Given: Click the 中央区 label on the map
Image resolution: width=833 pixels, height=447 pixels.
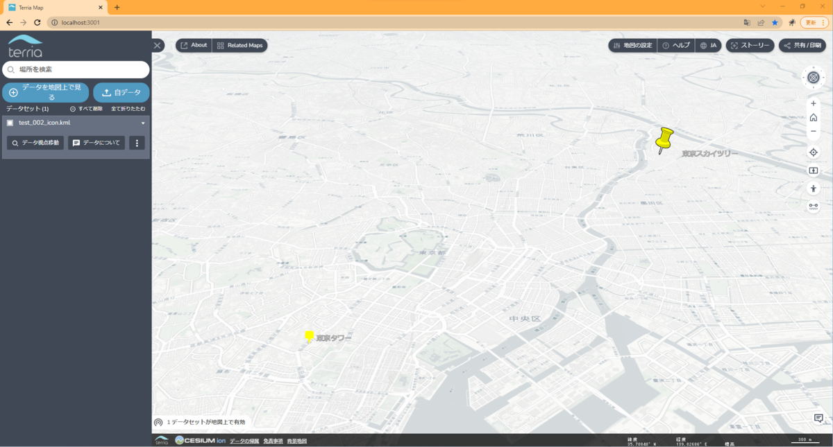Looking at the screenshot, I should (525, 319).
